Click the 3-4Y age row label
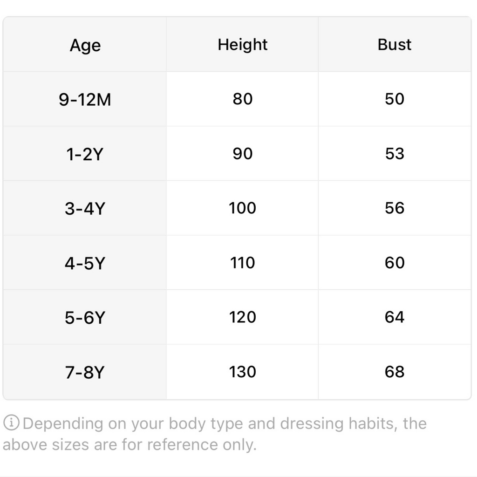Viewport: 477px width, 477px height. click(85, 208)
